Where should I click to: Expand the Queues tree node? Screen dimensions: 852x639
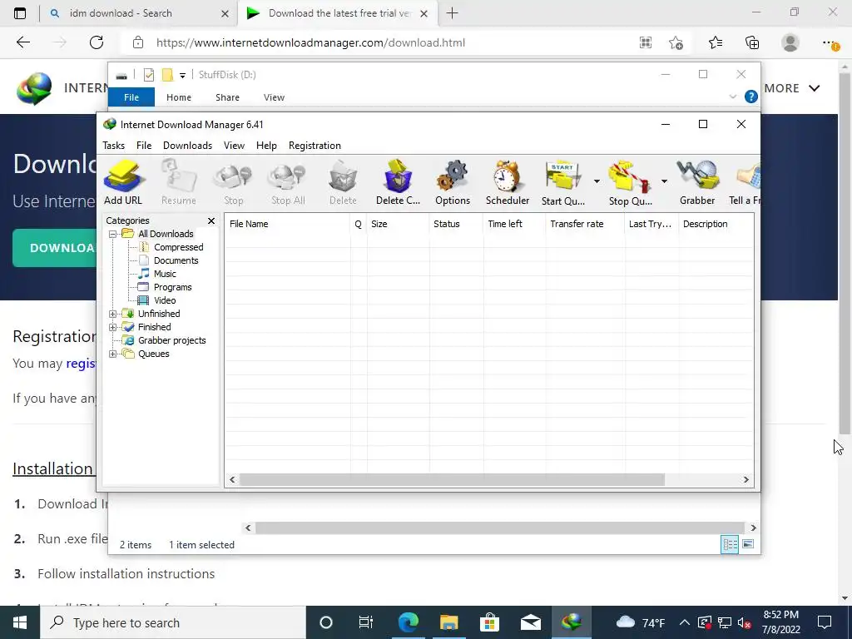coord(112,354)
